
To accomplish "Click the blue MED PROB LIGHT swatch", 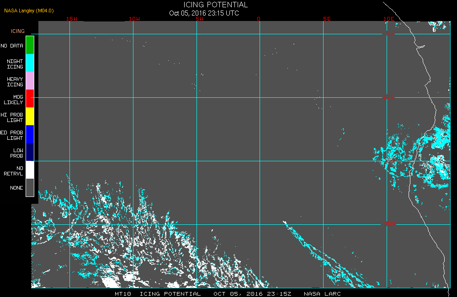I will [x=30, y=134].
